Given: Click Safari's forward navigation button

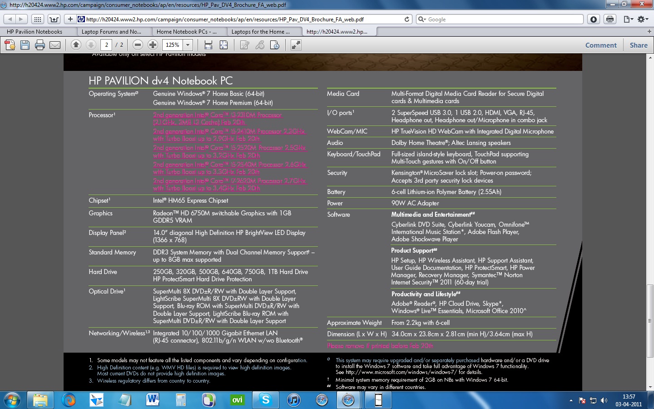Looking at the screenshot, I should (x=21, y=19).
